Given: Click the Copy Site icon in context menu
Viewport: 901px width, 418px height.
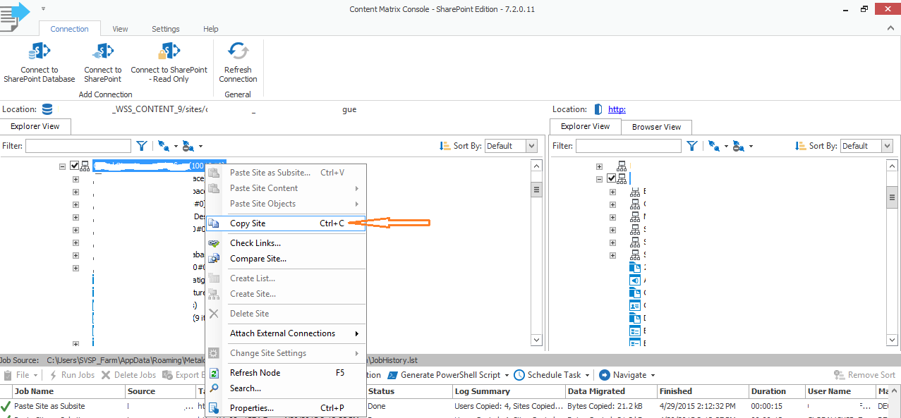Looking at the screenshot, I should pos(214,223).
